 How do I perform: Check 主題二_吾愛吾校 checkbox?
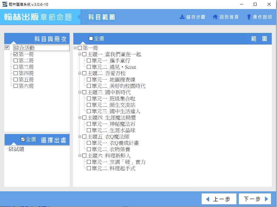(x=84, y=73)
